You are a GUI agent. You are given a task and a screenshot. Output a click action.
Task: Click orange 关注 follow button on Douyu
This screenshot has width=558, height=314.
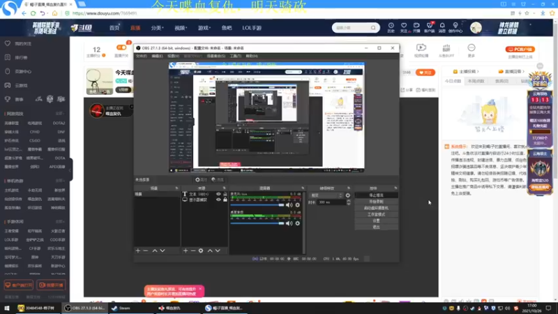coord(425,73)
